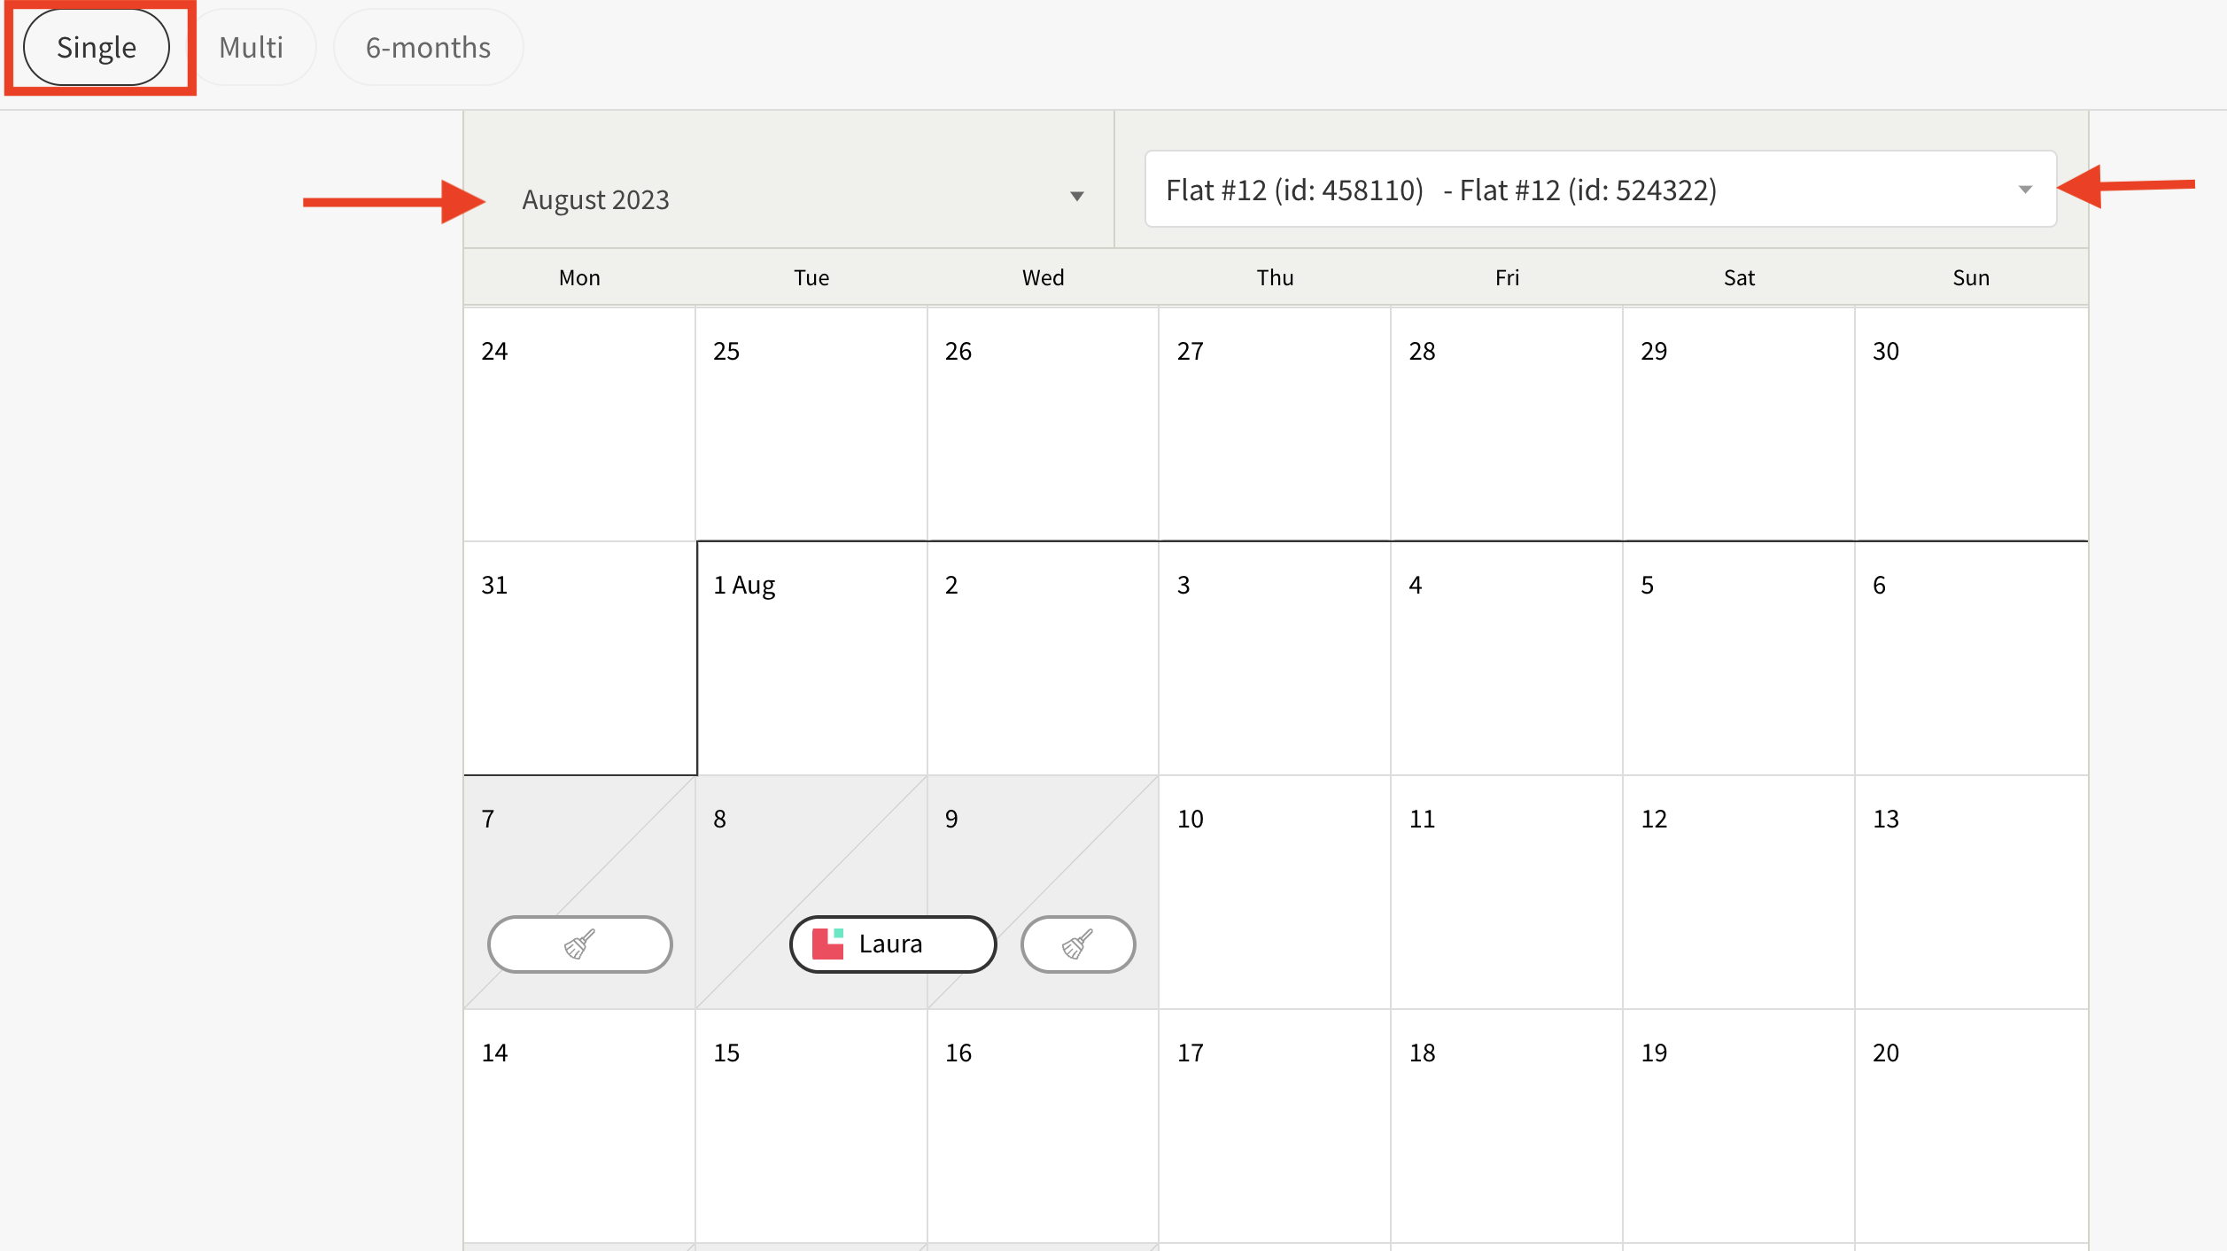The image size is (2227, 1251).
Task: Click the red channel logo in the Laura booking
Action: 827,944
